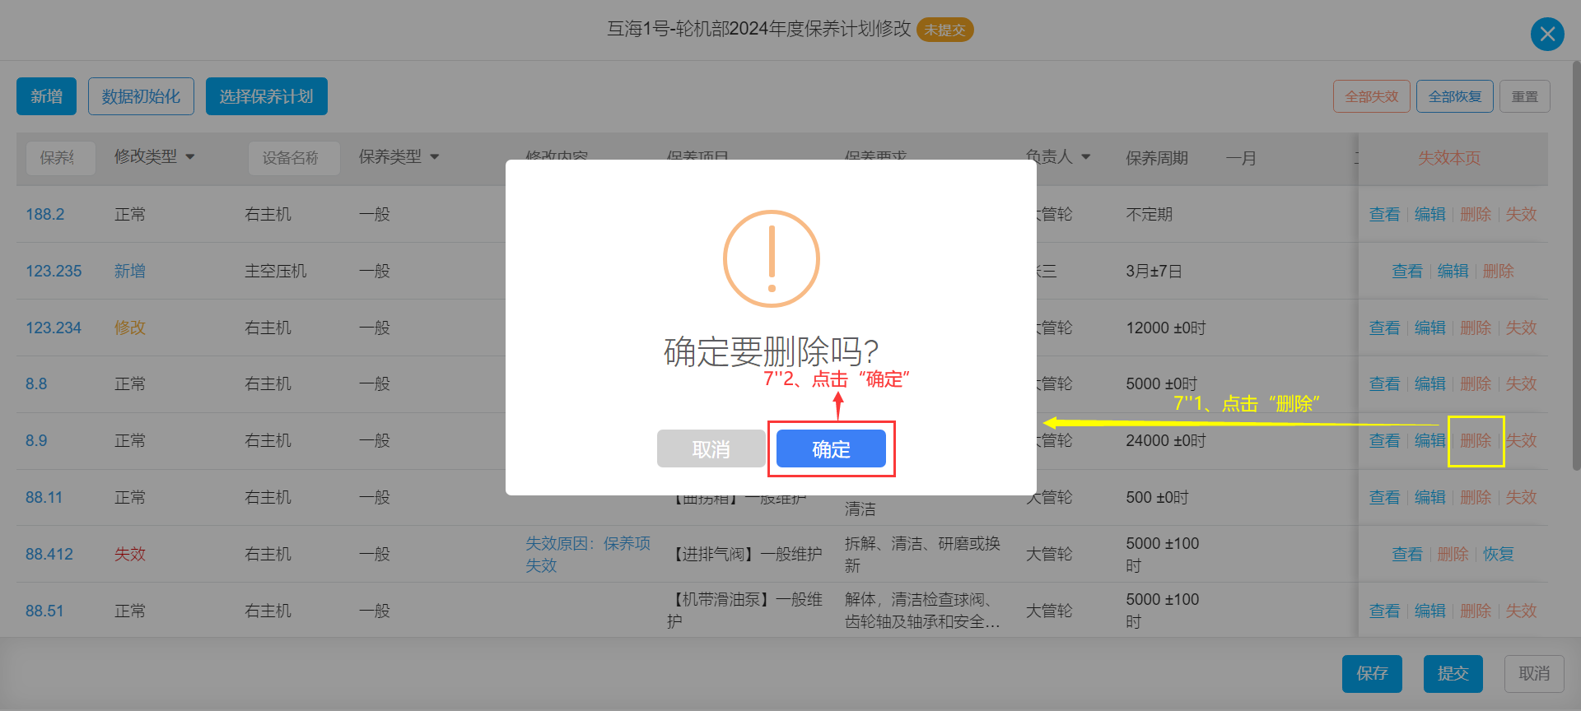Click 查看 in row 88.412

pos(1407,554)
